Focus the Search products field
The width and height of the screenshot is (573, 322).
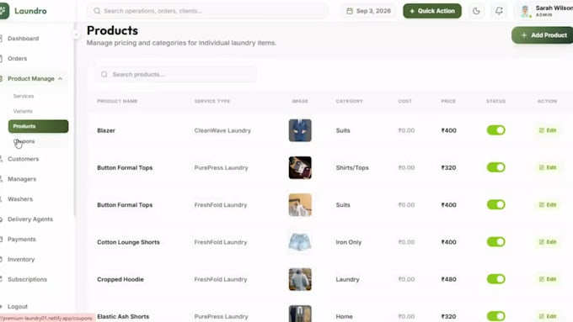point(176,74)
